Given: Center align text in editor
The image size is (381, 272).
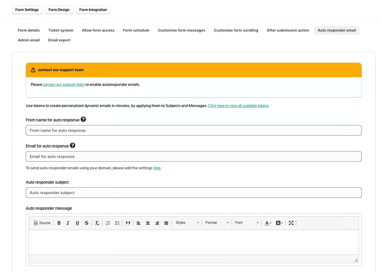Looking at the screenshot, I should pyautogui.click(x=148, y=223).
